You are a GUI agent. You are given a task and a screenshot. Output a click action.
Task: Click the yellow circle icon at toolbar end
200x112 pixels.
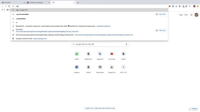(198, 6)
